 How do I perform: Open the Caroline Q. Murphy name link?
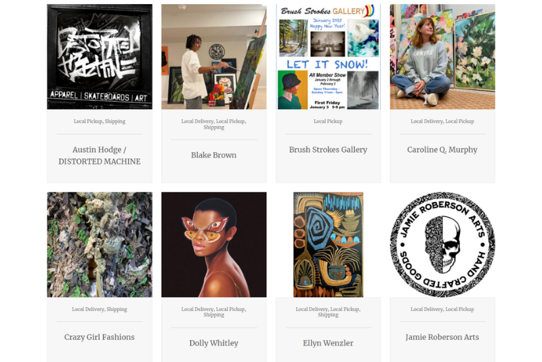click(442, 150)
